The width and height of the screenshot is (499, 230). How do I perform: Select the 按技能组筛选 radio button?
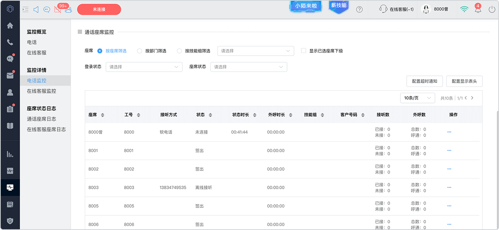click(x=179, y=51)
